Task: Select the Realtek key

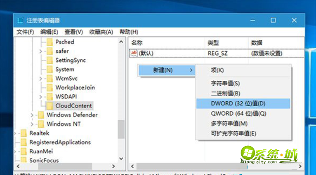Action: 39,133
